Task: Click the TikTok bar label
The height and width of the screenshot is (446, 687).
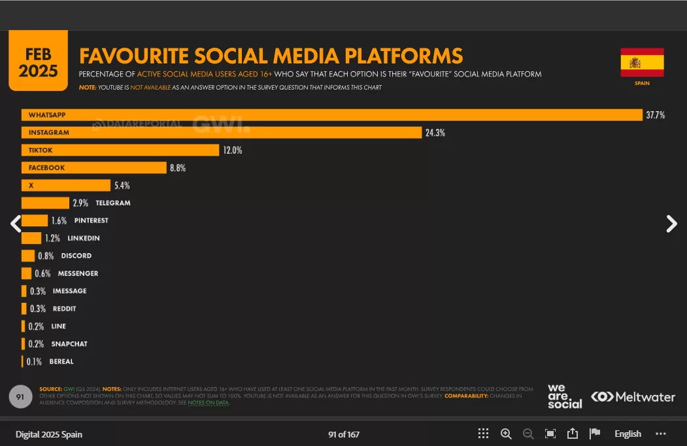Action: tap(41, 150)
